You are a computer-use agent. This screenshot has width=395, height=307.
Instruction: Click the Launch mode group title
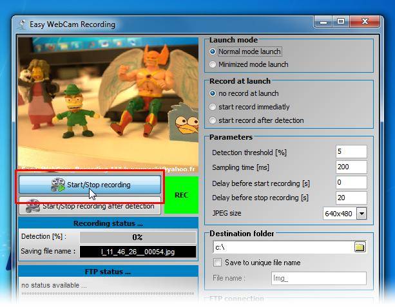[233, 40]
